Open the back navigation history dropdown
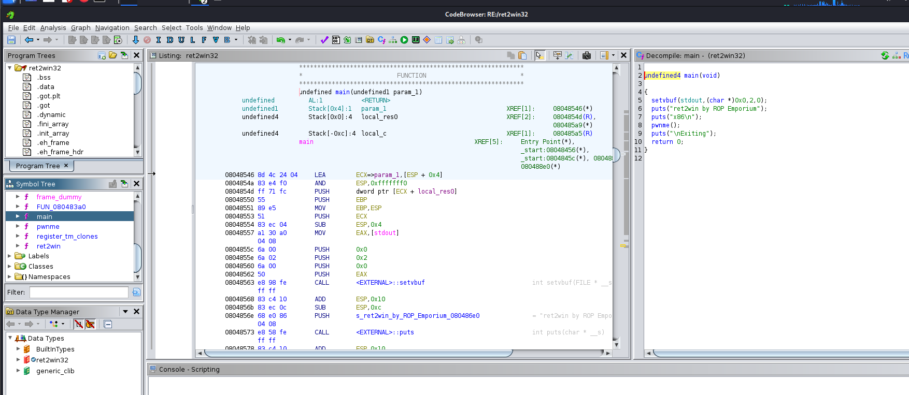Screen dimensions: 909x395 pyautogui.click(x=38, y=40)
